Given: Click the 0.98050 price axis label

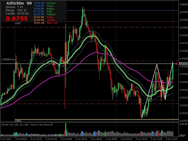Looking at the screenshot, I should click(184, 5).
